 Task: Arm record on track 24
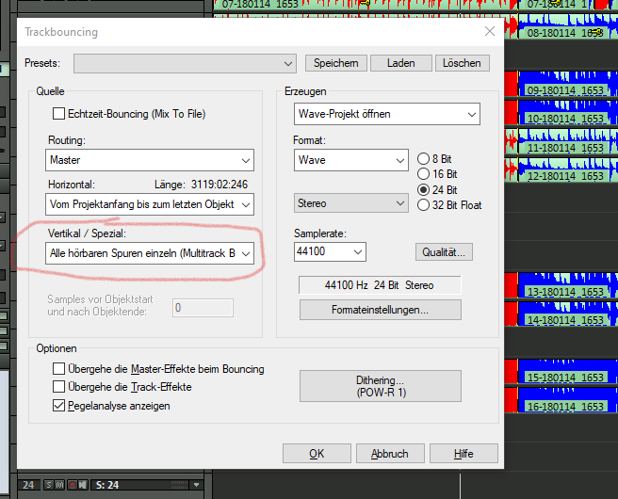73,485
